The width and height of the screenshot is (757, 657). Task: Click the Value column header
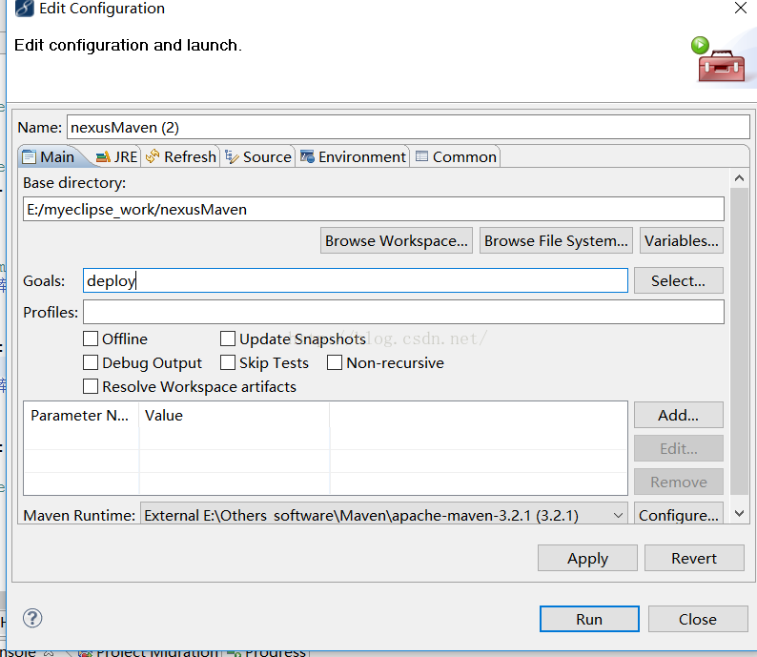pos(235,415)
